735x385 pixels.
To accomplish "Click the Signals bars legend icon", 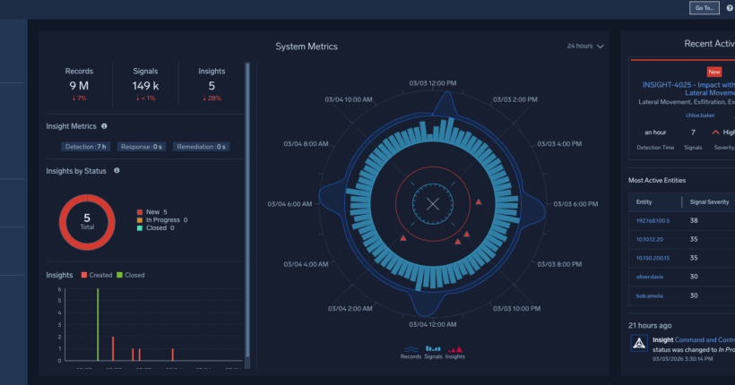I will 433,348.
